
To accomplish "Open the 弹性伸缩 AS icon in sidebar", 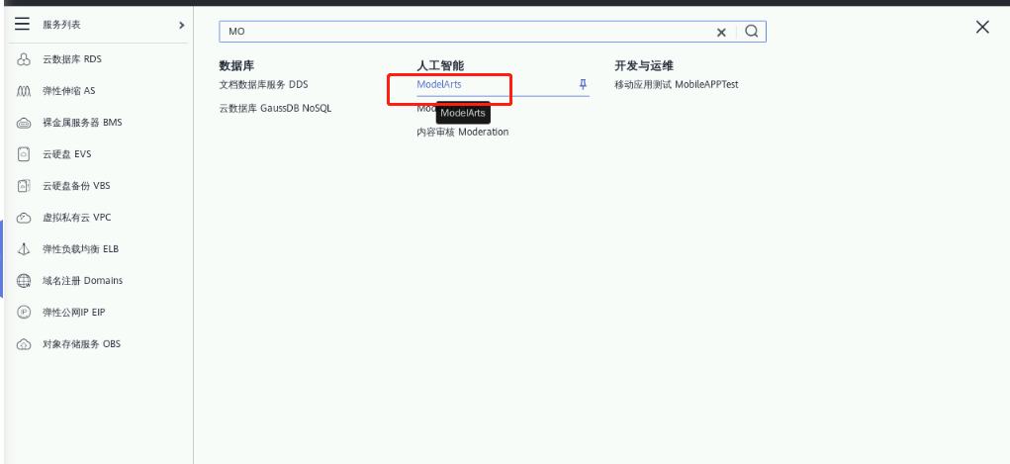I will pos(23,91).
